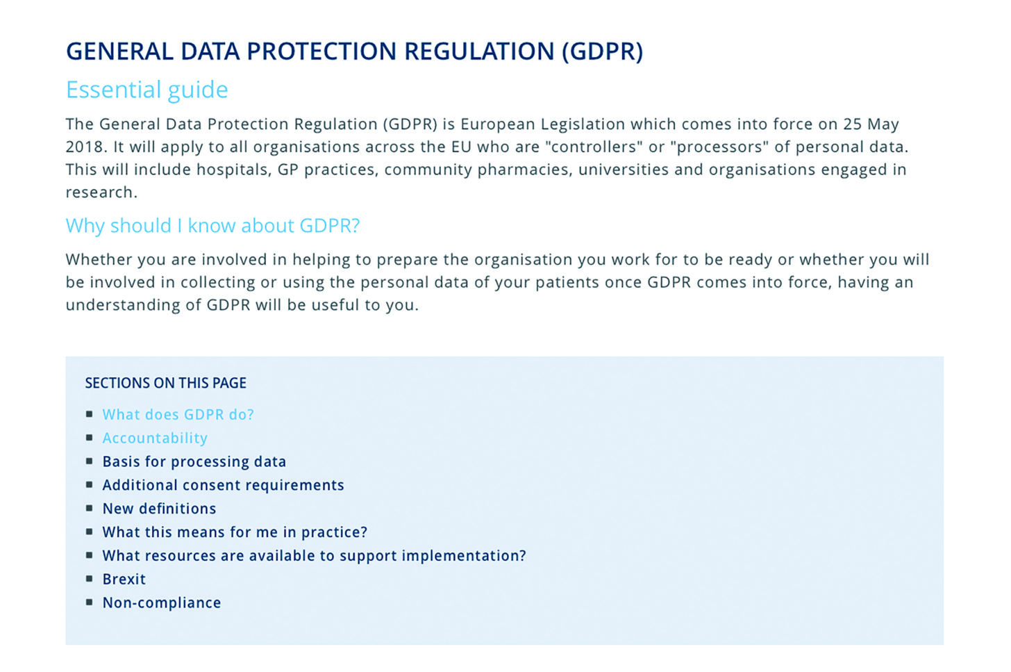Click the bullet before "New definitions"
The image size is (1011, 672).
90,509
